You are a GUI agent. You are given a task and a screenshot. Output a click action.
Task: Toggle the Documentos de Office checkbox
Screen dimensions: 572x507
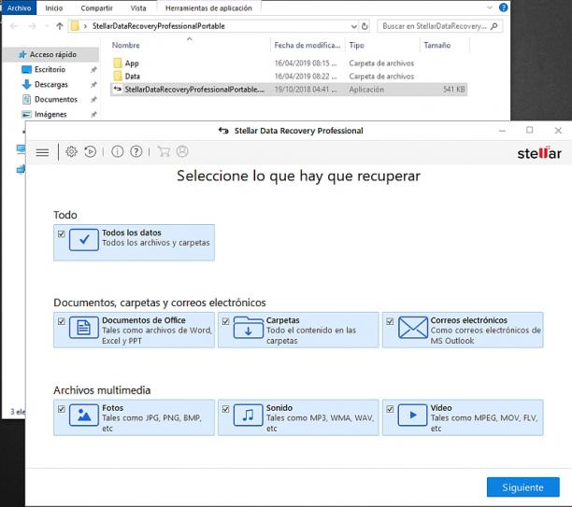(x=62, y=321)
